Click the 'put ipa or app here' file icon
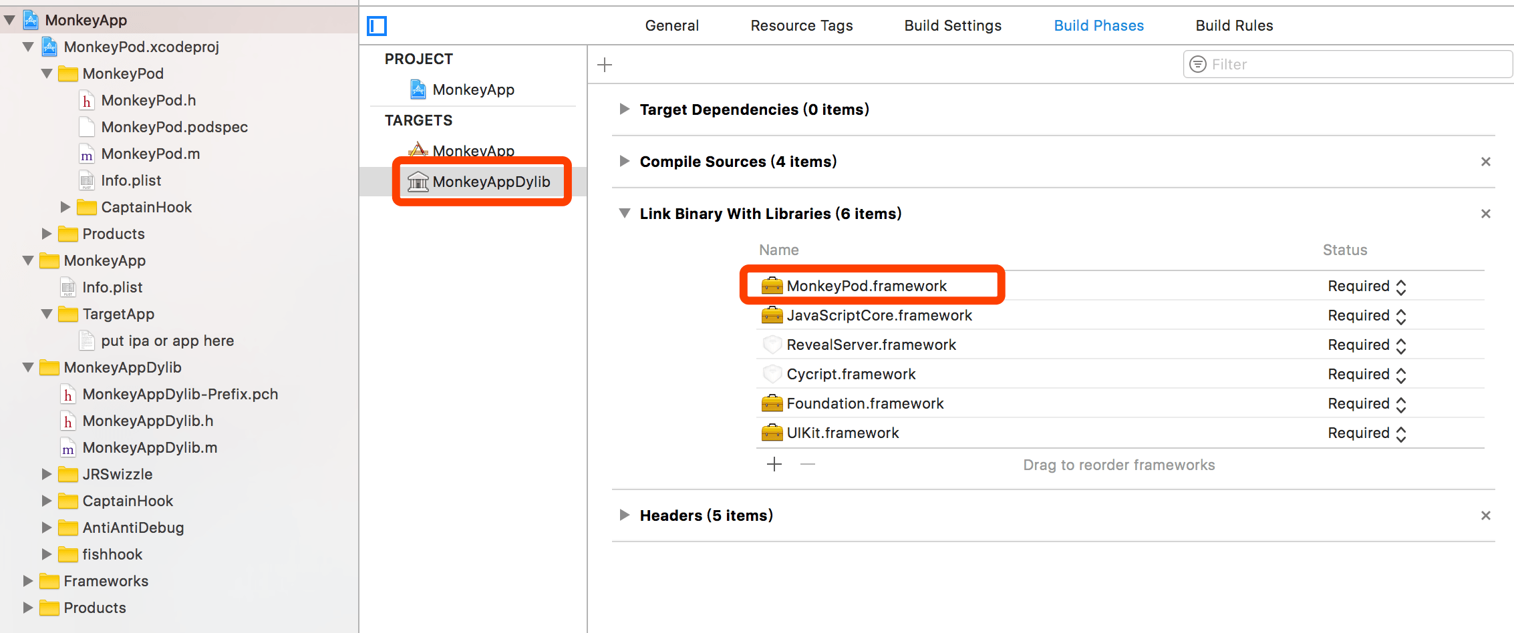The width and height of the screenshot is (1514, 633). [x=87, y=341]
